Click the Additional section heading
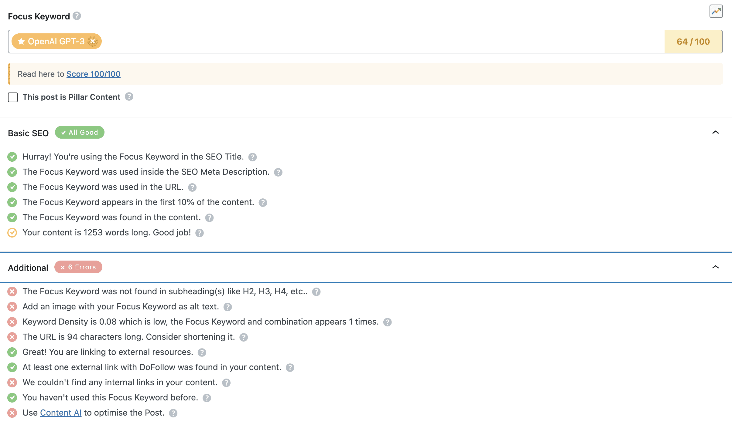Viewport: 732px width, 435px height. click(x=28, y=268)
